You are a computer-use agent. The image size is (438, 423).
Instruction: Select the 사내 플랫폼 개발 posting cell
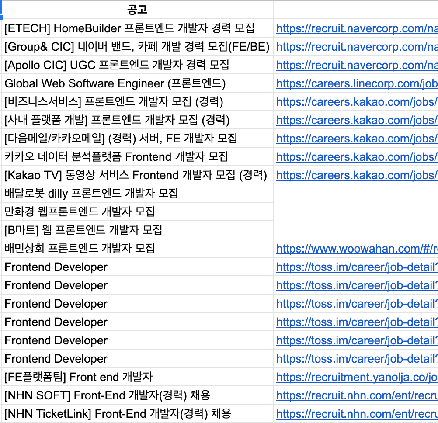(137, 120)
